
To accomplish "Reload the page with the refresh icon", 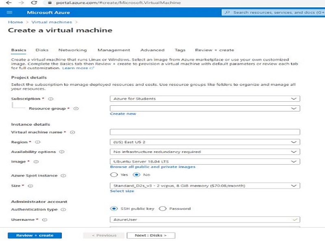I will coord(34,3).
